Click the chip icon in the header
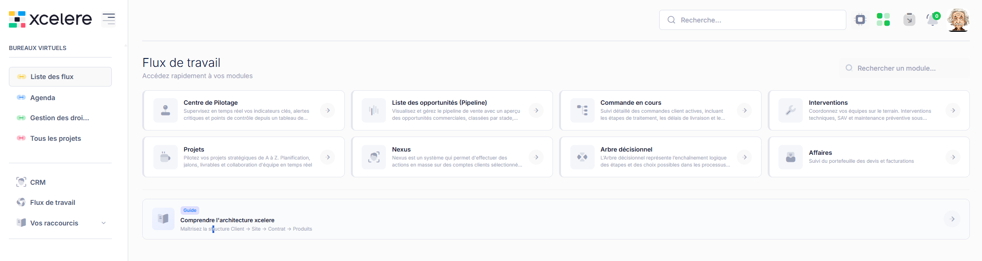982x261 pixels. [x=860, y=20]
